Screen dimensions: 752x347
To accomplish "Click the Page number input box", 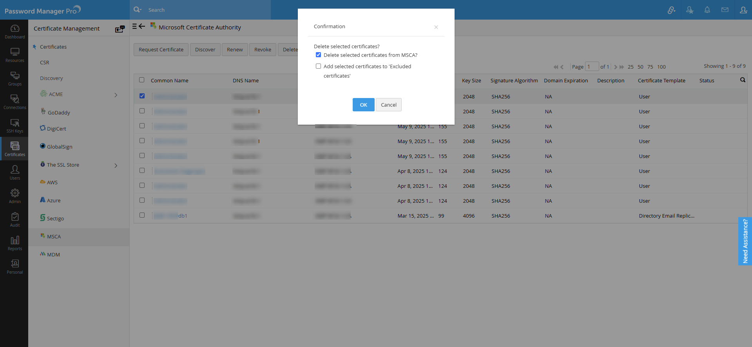I will [592, 67].
